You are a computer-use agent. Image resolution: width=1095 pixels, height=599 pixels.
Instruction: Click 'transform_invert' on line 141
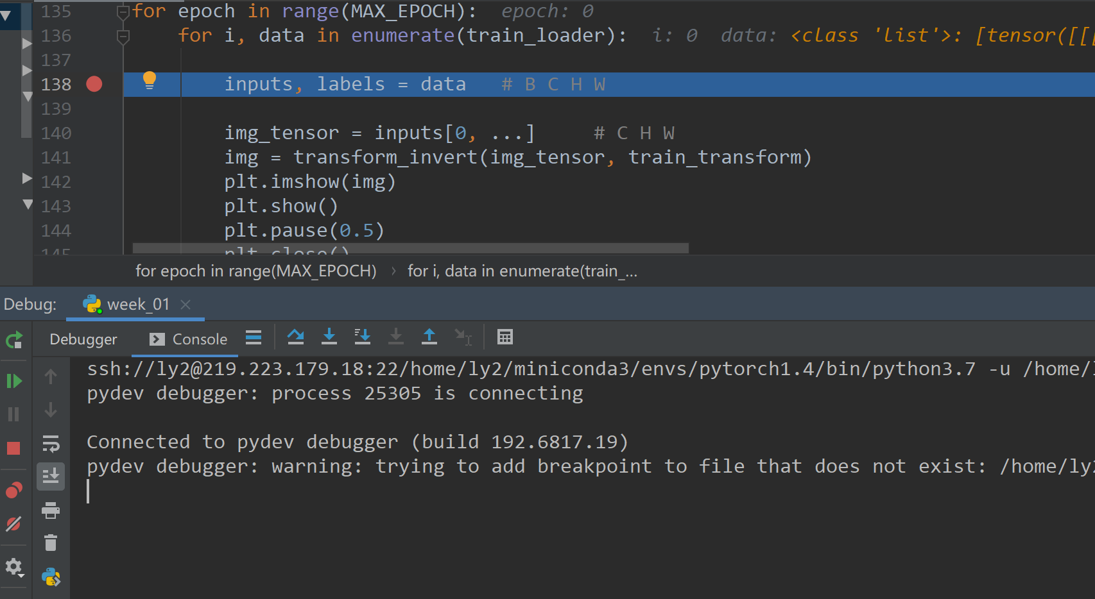(386, 158)
